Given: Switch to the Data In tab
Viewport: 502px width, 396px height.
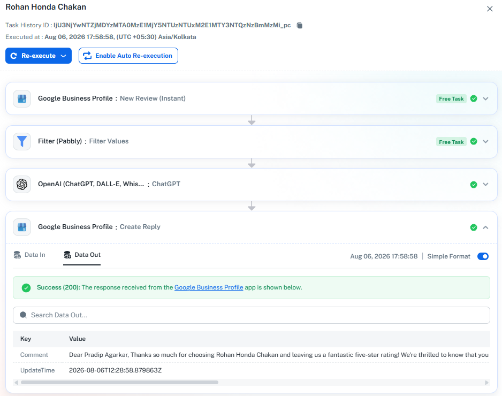Looking at the screenshot, I should click(29, 255).
